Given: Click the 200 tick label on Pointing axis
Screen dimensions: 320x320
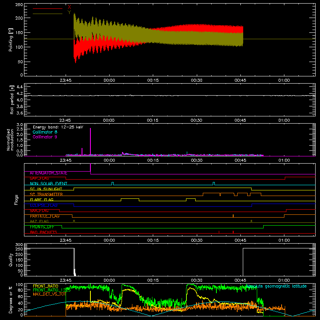Looking at the screenshot, I should 19,18.
